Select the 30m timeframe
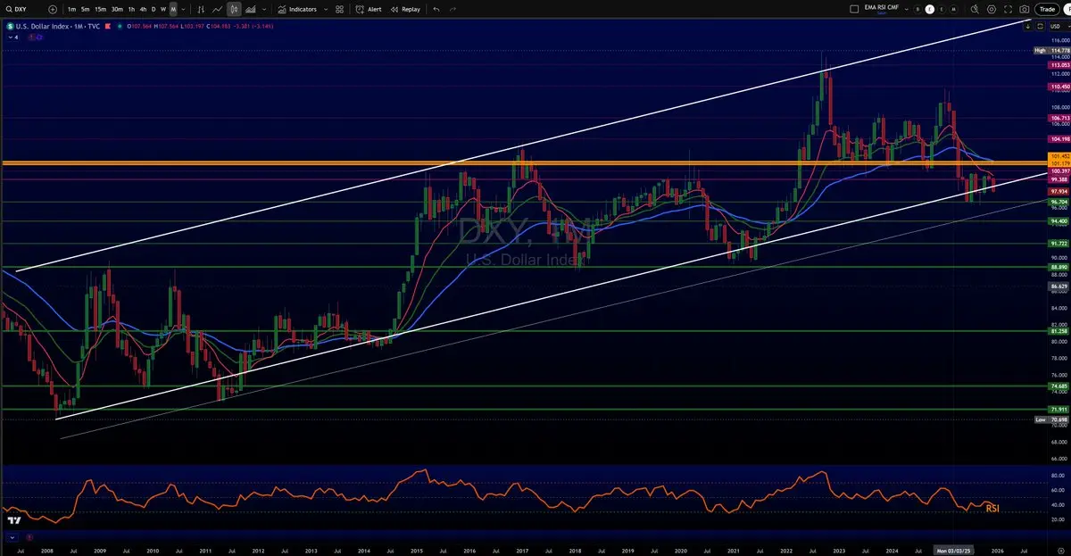Image resolution: width=1071 pixels, height=556 pixels. point(117,9)
